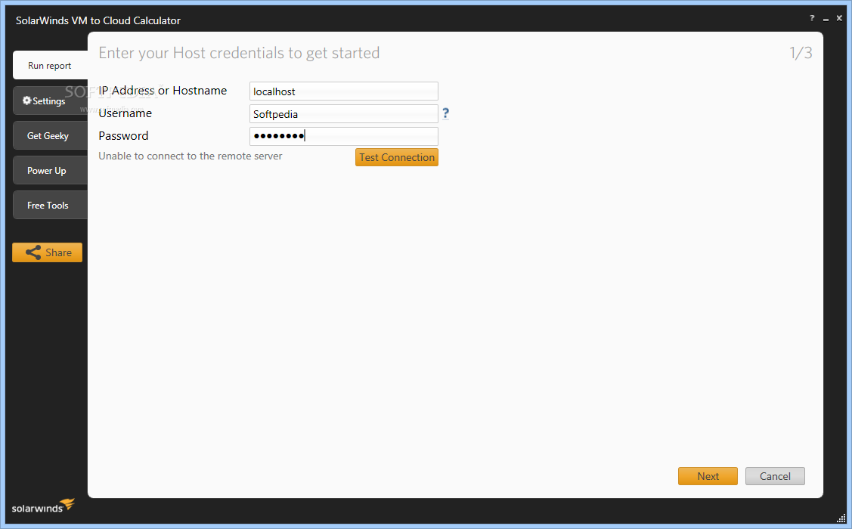
Task: Click the SolarWinds VM to Cloud Calculator title
Action: point(98,20)
